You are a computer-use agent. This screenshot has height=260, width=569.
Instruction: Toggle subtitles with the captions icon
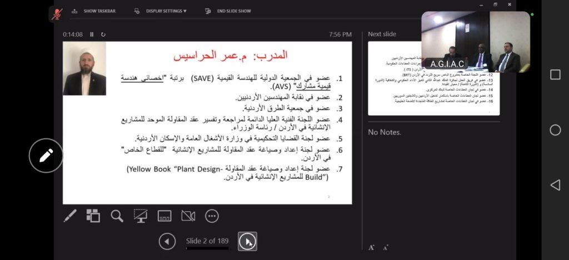(x=164, y=216)
